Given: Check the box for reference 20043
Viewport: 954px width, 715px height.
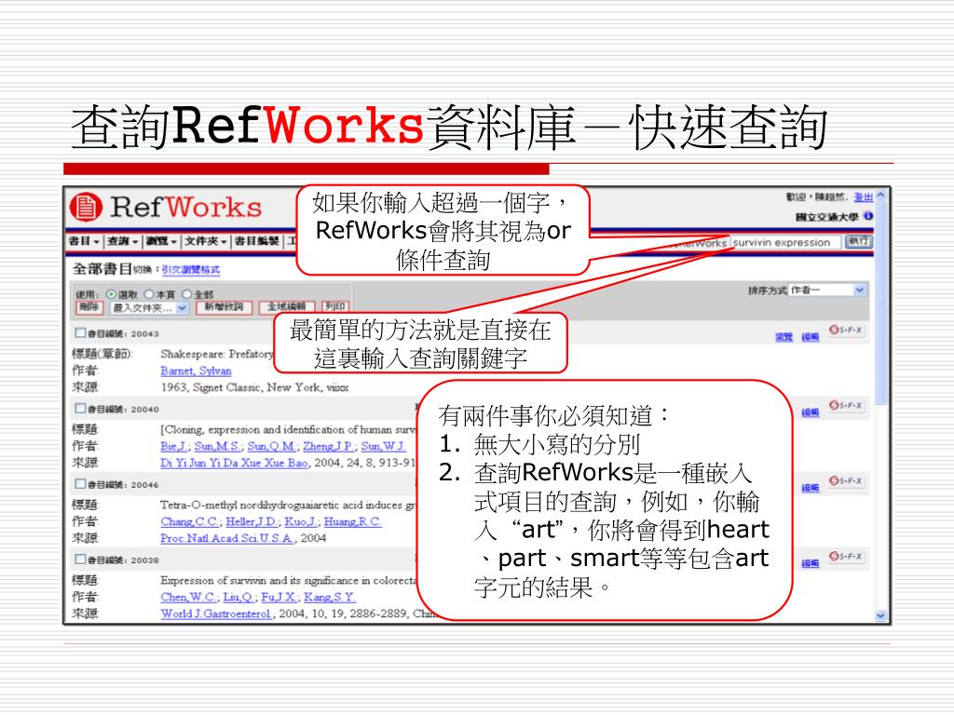Looking at the screenshot, I should 80,332.
